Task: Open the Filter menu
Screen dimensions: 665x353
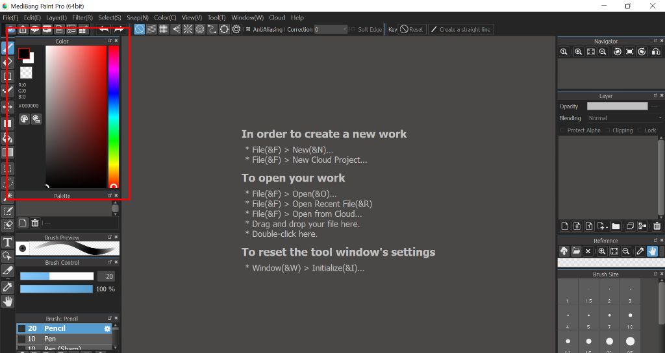Action: [x=82, y=18]
